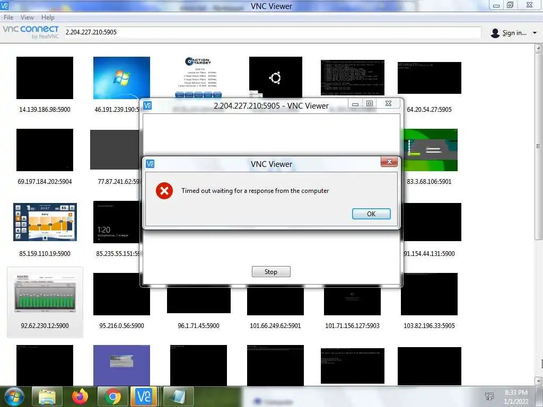
Task: Click the notepad-style taskbar icon
Action: pos(178,396)
